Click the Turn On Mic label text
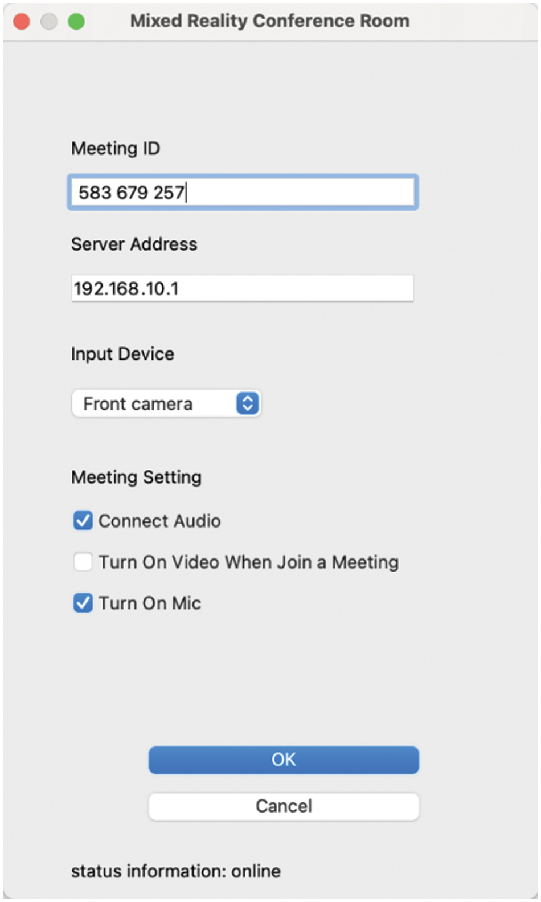 (x=150, y=603)
